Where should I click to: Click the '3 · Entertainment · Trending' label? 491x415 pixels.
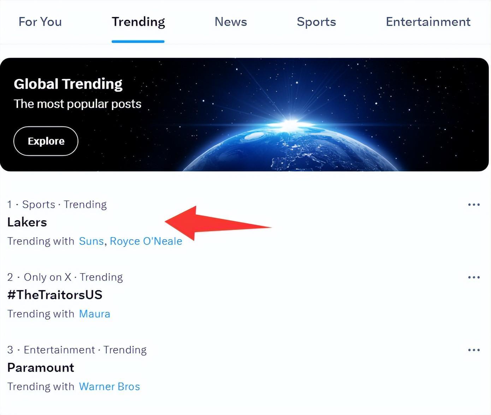point(77,350)
